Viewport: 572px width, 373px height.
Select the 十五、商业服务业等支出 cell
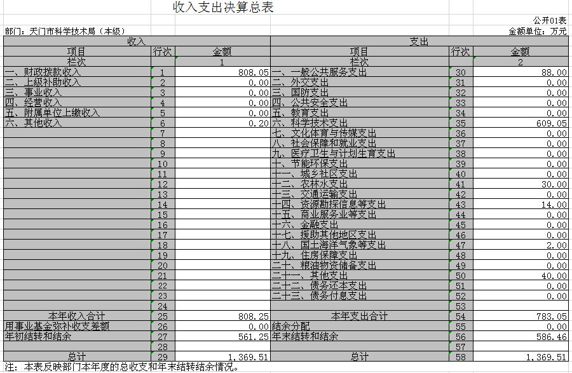tap(360, 215)
